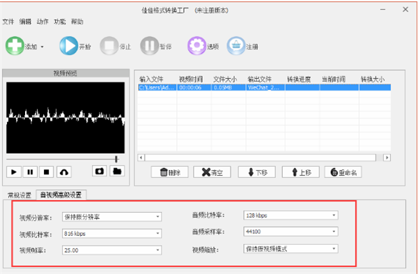Expand the 音频比特率 128 kbps dropdown
The image size is (418, 274).
tap(334, 215)
